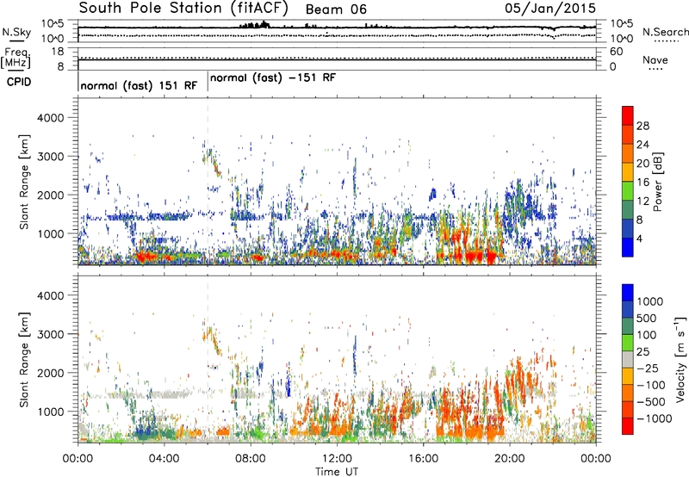
Task: Click the red top segment of Power colorbar
Action: tap(628, 115)
